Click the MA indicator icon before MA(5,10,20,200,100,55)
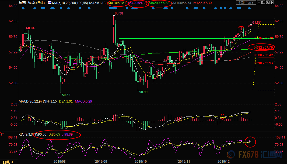 click(49, 3)
